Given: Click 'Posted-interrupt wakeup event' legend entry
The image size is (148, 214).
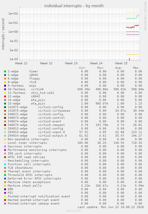Looking at the screenshot, I should (34, 204).
